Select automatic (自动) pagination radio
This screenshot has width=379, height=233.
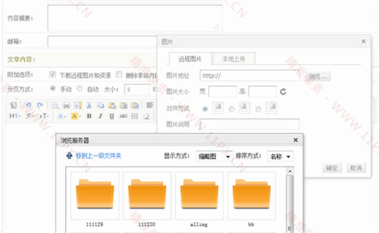tap(80, 88)
